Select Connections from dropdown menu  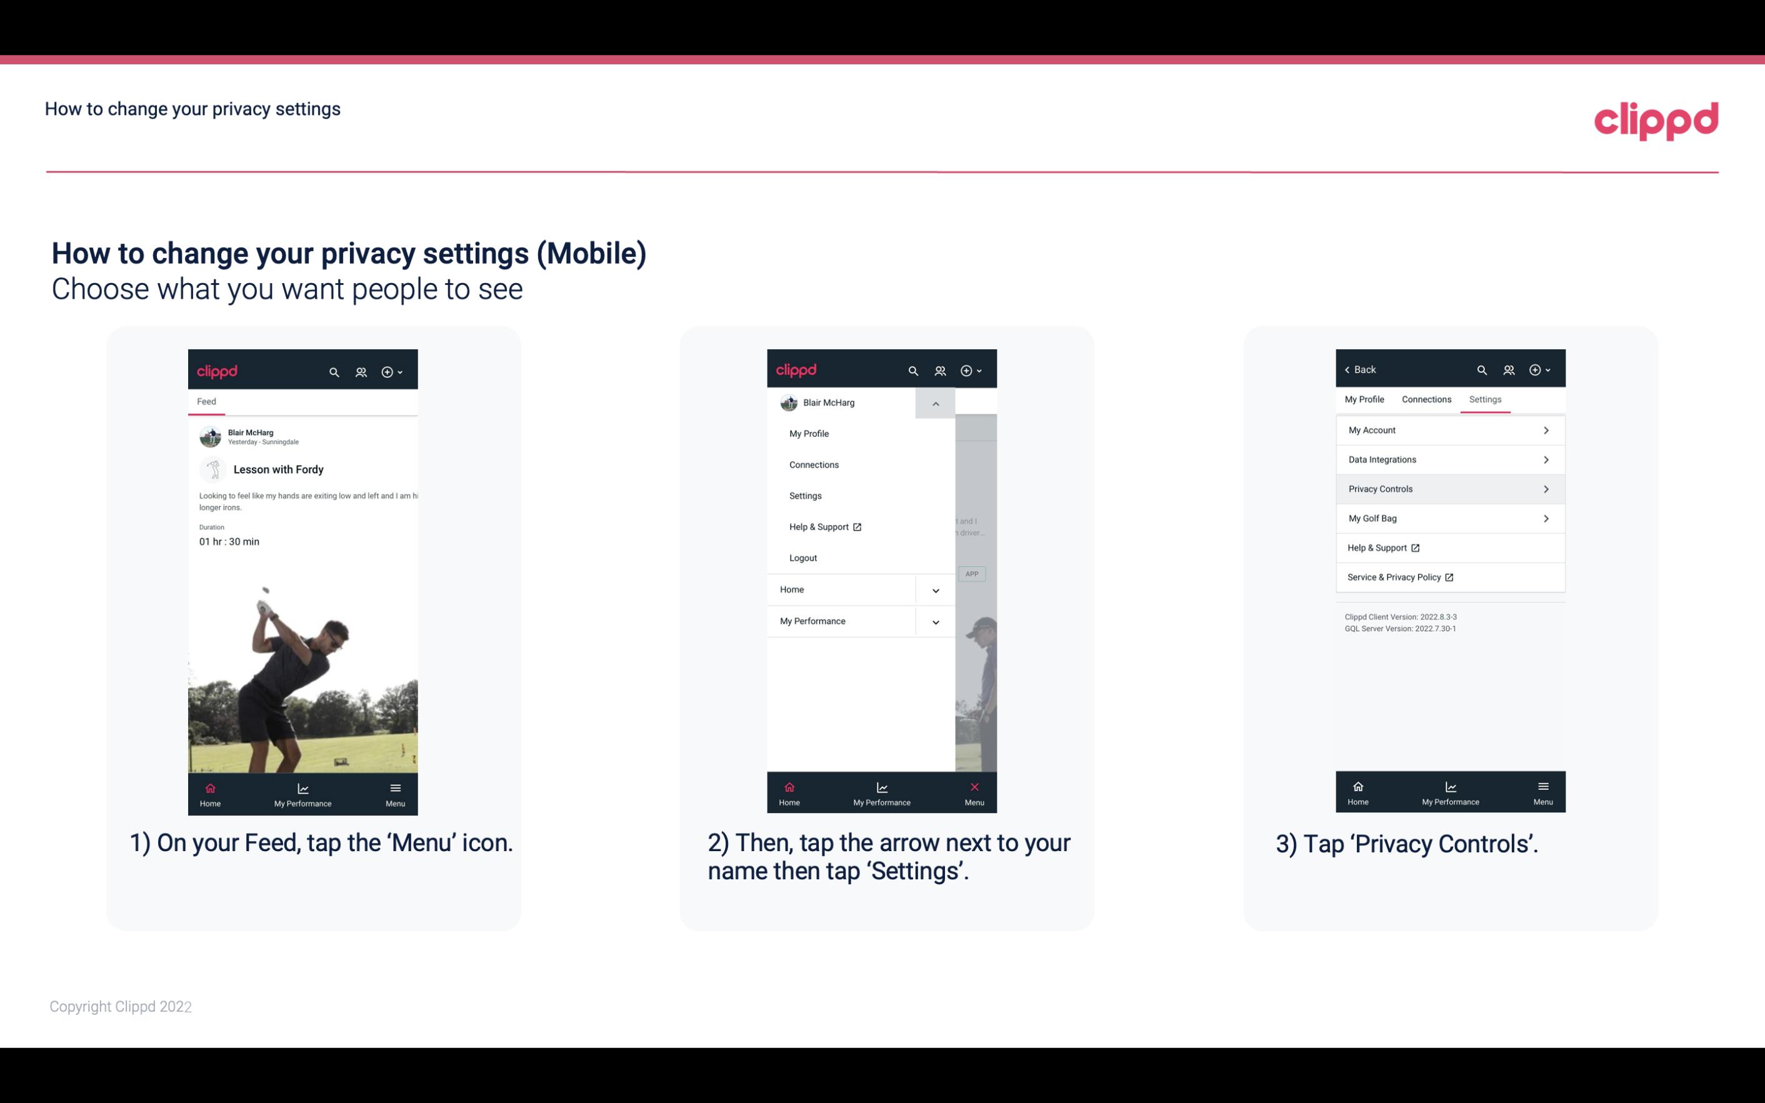(x=813, y=464)
